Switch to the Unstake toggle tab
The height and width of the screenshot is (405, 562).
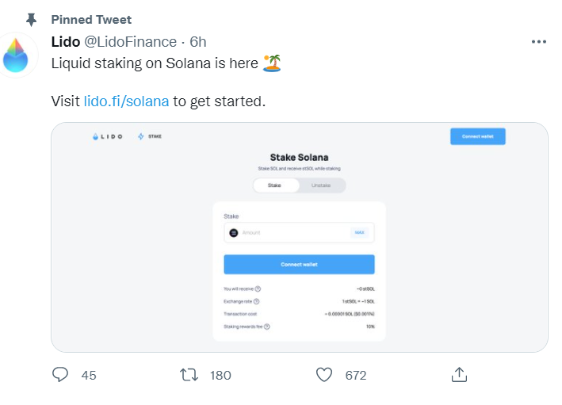pyautogui.click(x=321, y=185)
